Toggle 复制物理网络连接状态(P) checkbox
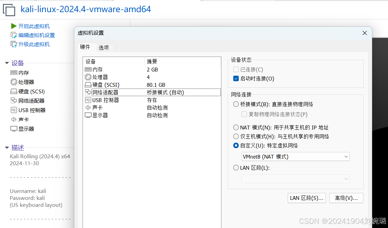The image size is (388, 228). [244, 114]
